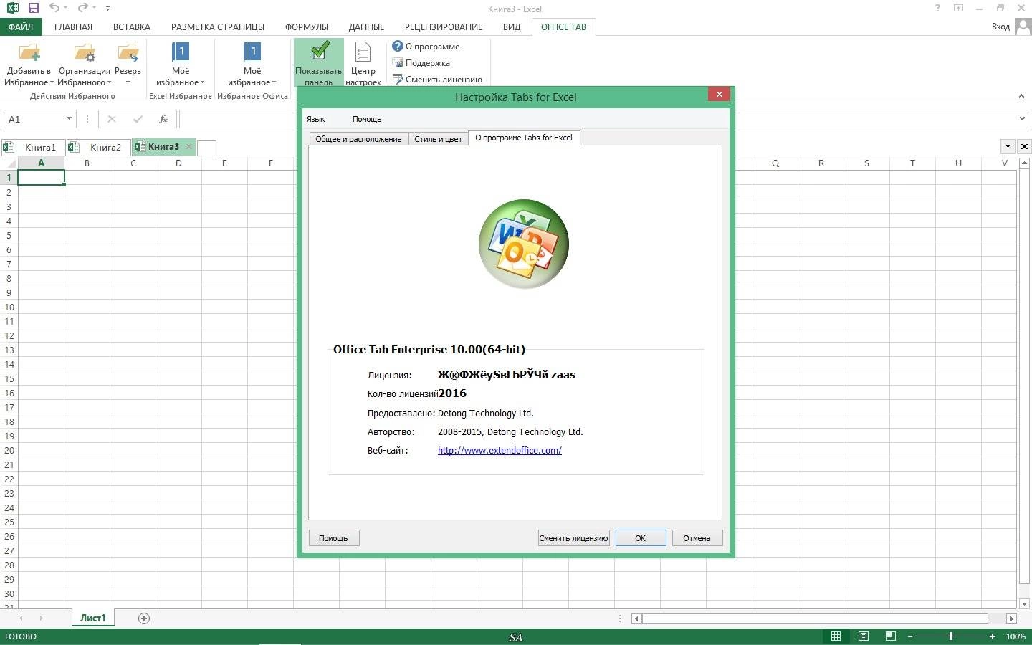The width and height of the screenshot is (1032, 645).
Task: Switch to the Стиль и цвет tab
Action: (x=438, y=139)
